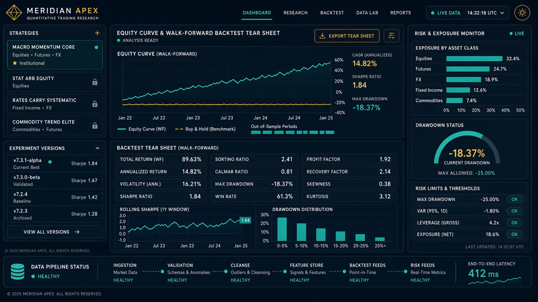Select experiment version v7.3.0-beta
The width and height of the screenshot is (538, 302).
click(x=55, y=181)
